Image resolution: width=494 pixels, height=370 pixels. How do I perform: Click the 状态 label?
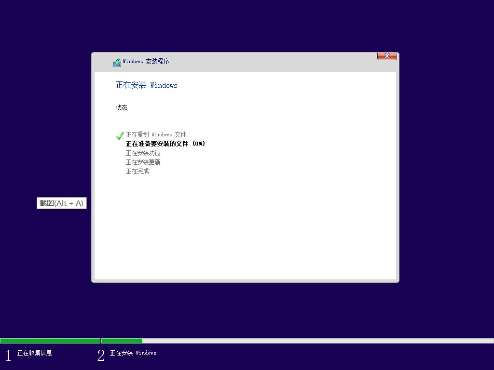122,107
